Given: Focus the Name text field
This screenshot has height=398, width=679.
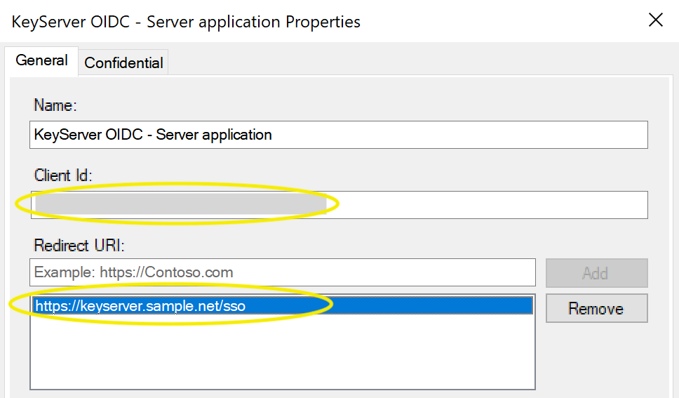Looking at the screenshot, I should (339, 134).
